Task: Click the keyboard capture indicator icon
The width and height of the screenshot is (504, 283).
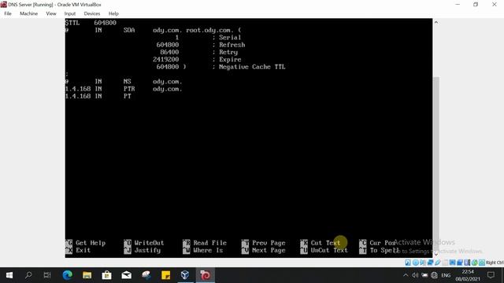Action: click(x=482, y=263)
